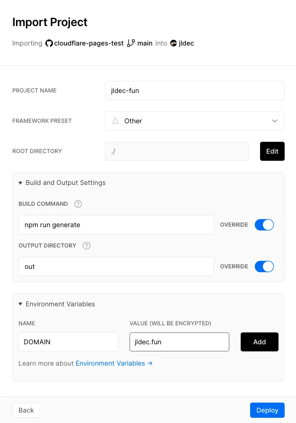Disable the Build Command override toggle
Image resolution: width=296 pixels, height=423 pixels.
tap(264, 225)
